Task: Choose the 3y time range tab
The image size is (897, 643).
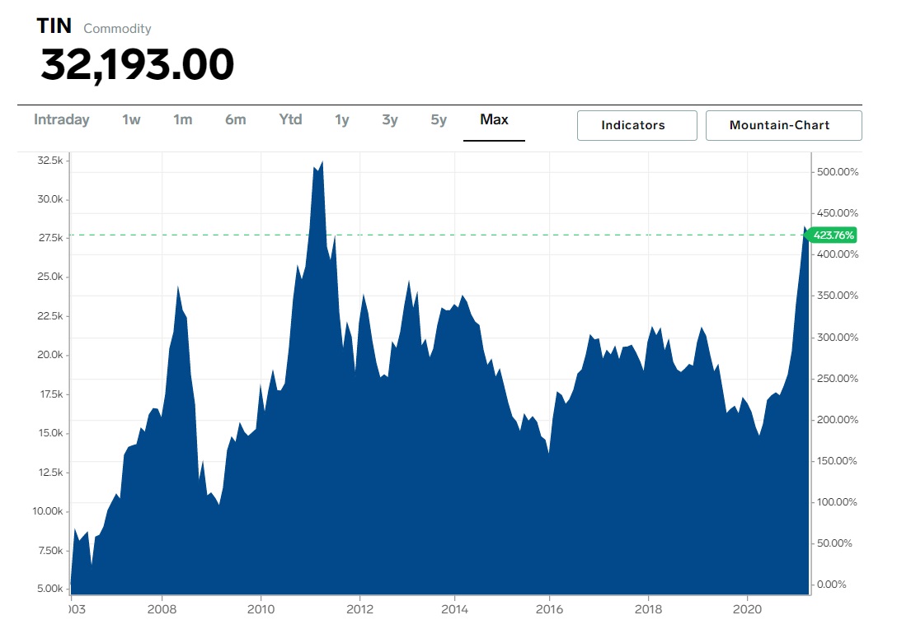Action: (x=390, y=119)
